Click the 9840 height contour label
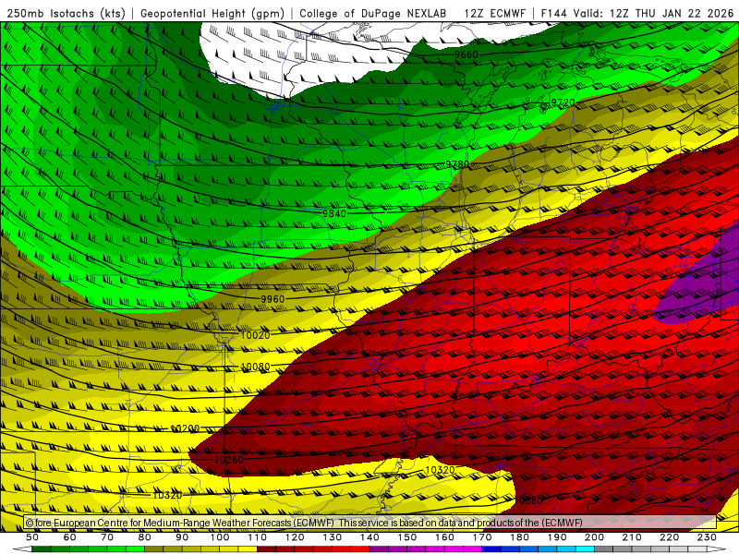 tap(334, 213)
